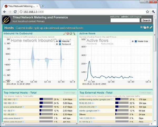Click the pencil edit icon in Hosts header
Viewport: 158px width, 127px height.
click(x=151, y=27)
